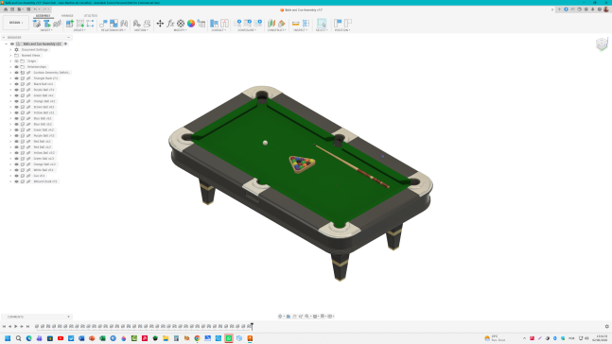Screen dimensions: 612x344
Task: Activate the Select tool icon
Action: (322, 24)
